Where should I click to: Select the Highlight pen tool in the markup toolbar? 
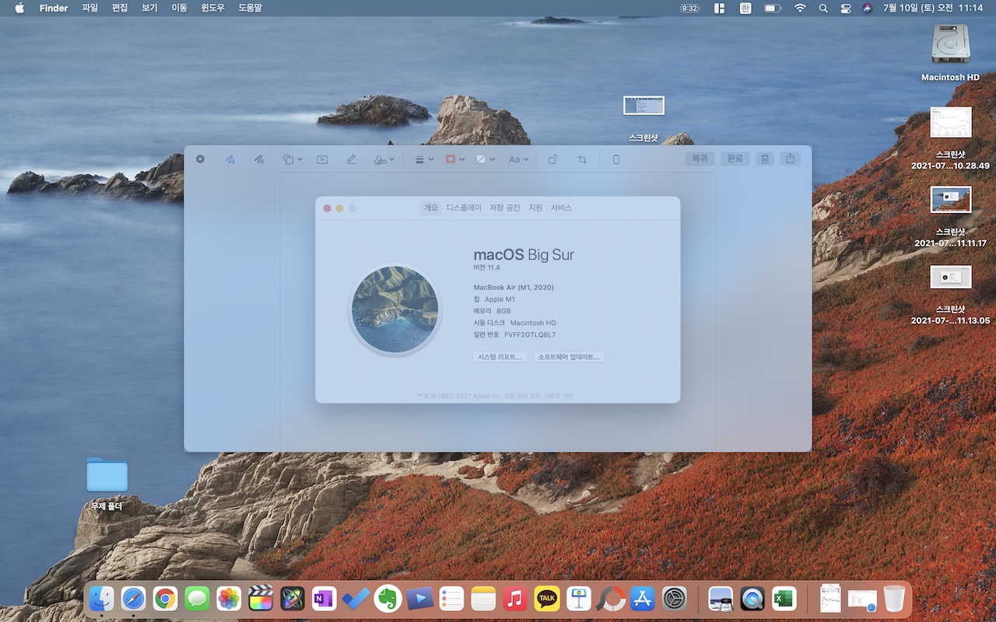pyautogui.click(x=351, y=159)
